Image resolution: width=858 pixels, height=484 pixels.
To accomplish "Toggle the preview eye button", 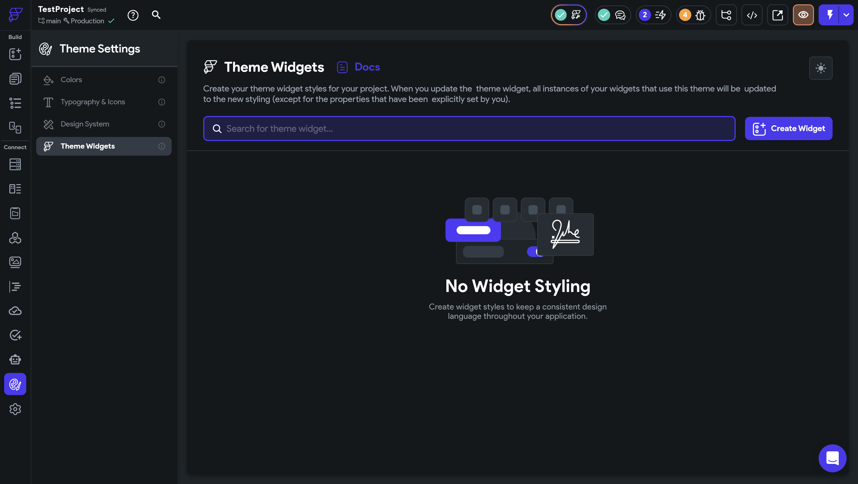I will click(x=803, y=15).
